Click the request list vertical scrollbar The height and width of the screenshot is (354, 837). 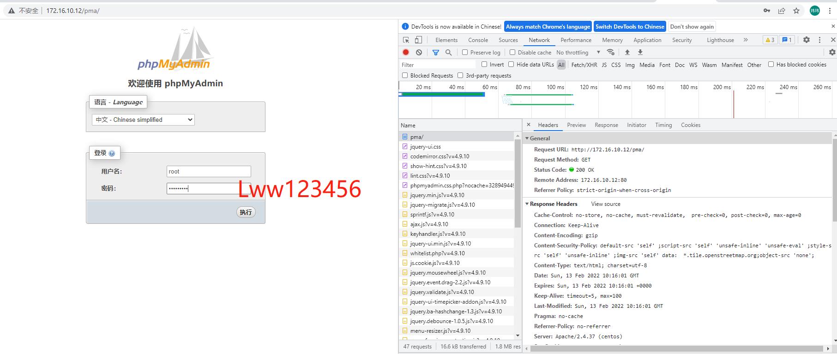[518, 184]
